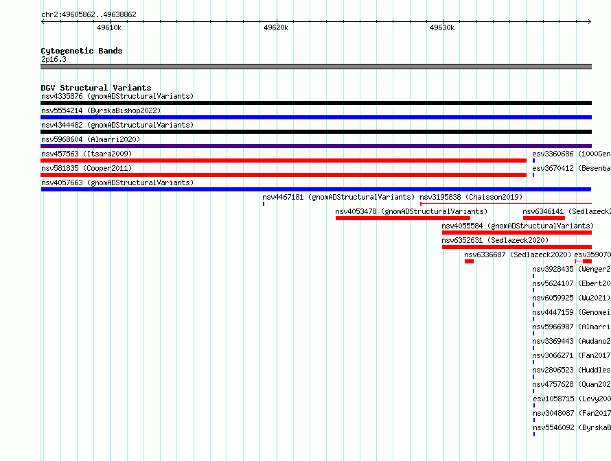Open variant label esv359070
Screen dimensions: 611x461
point(592,255)
